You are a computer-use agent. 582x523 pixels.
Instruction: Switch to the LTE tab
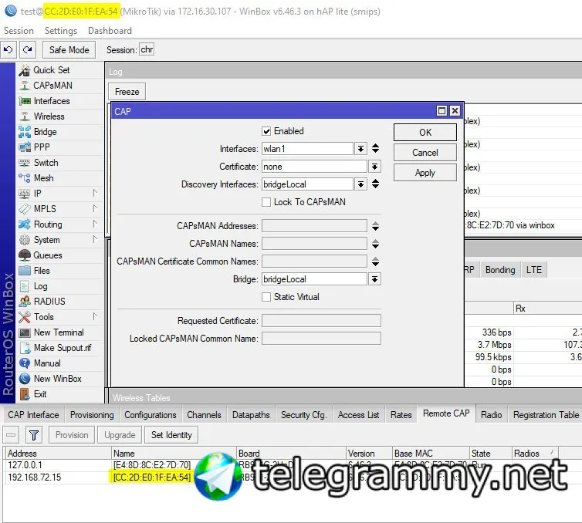(x=533, y=270)
